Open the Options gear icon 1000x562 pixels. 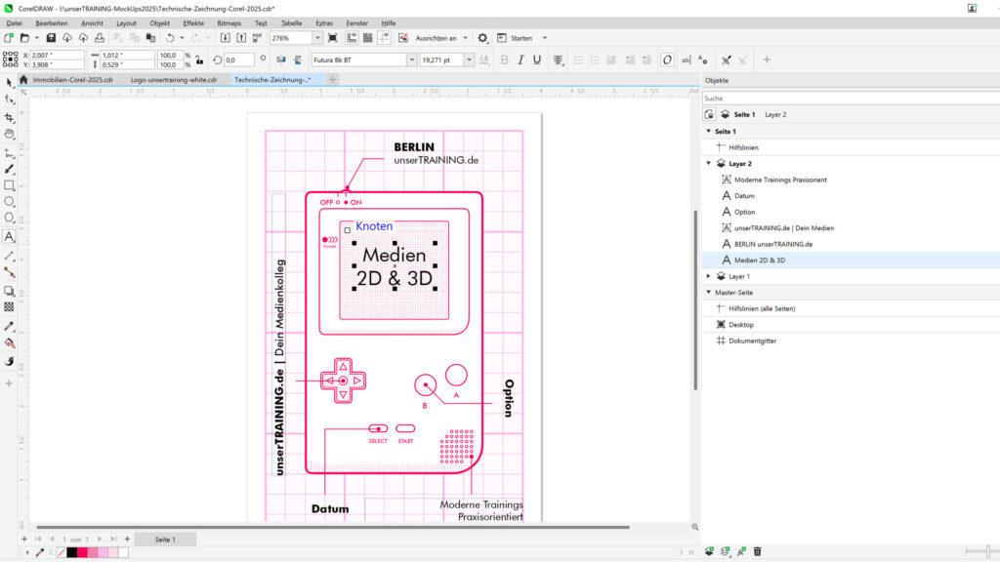click(x=482, y=38)
